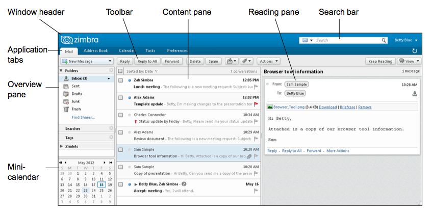
Task: Click the download-all icon in reading pane
Action: (415, 94)
